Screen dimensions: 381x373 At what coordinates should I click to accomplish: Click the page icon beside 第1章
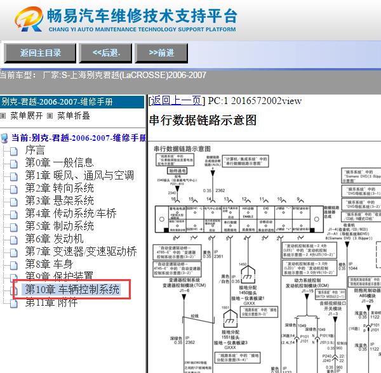coord(14,176)
